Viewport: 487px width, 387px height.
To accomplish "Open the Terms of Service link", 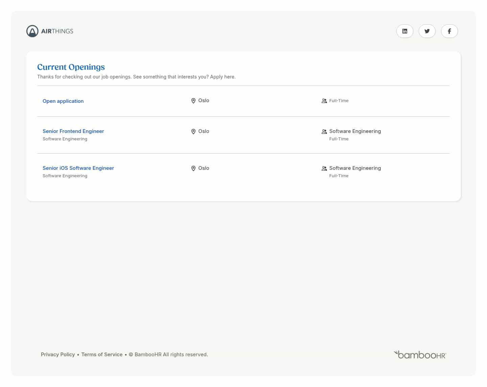I will point(102,355).
